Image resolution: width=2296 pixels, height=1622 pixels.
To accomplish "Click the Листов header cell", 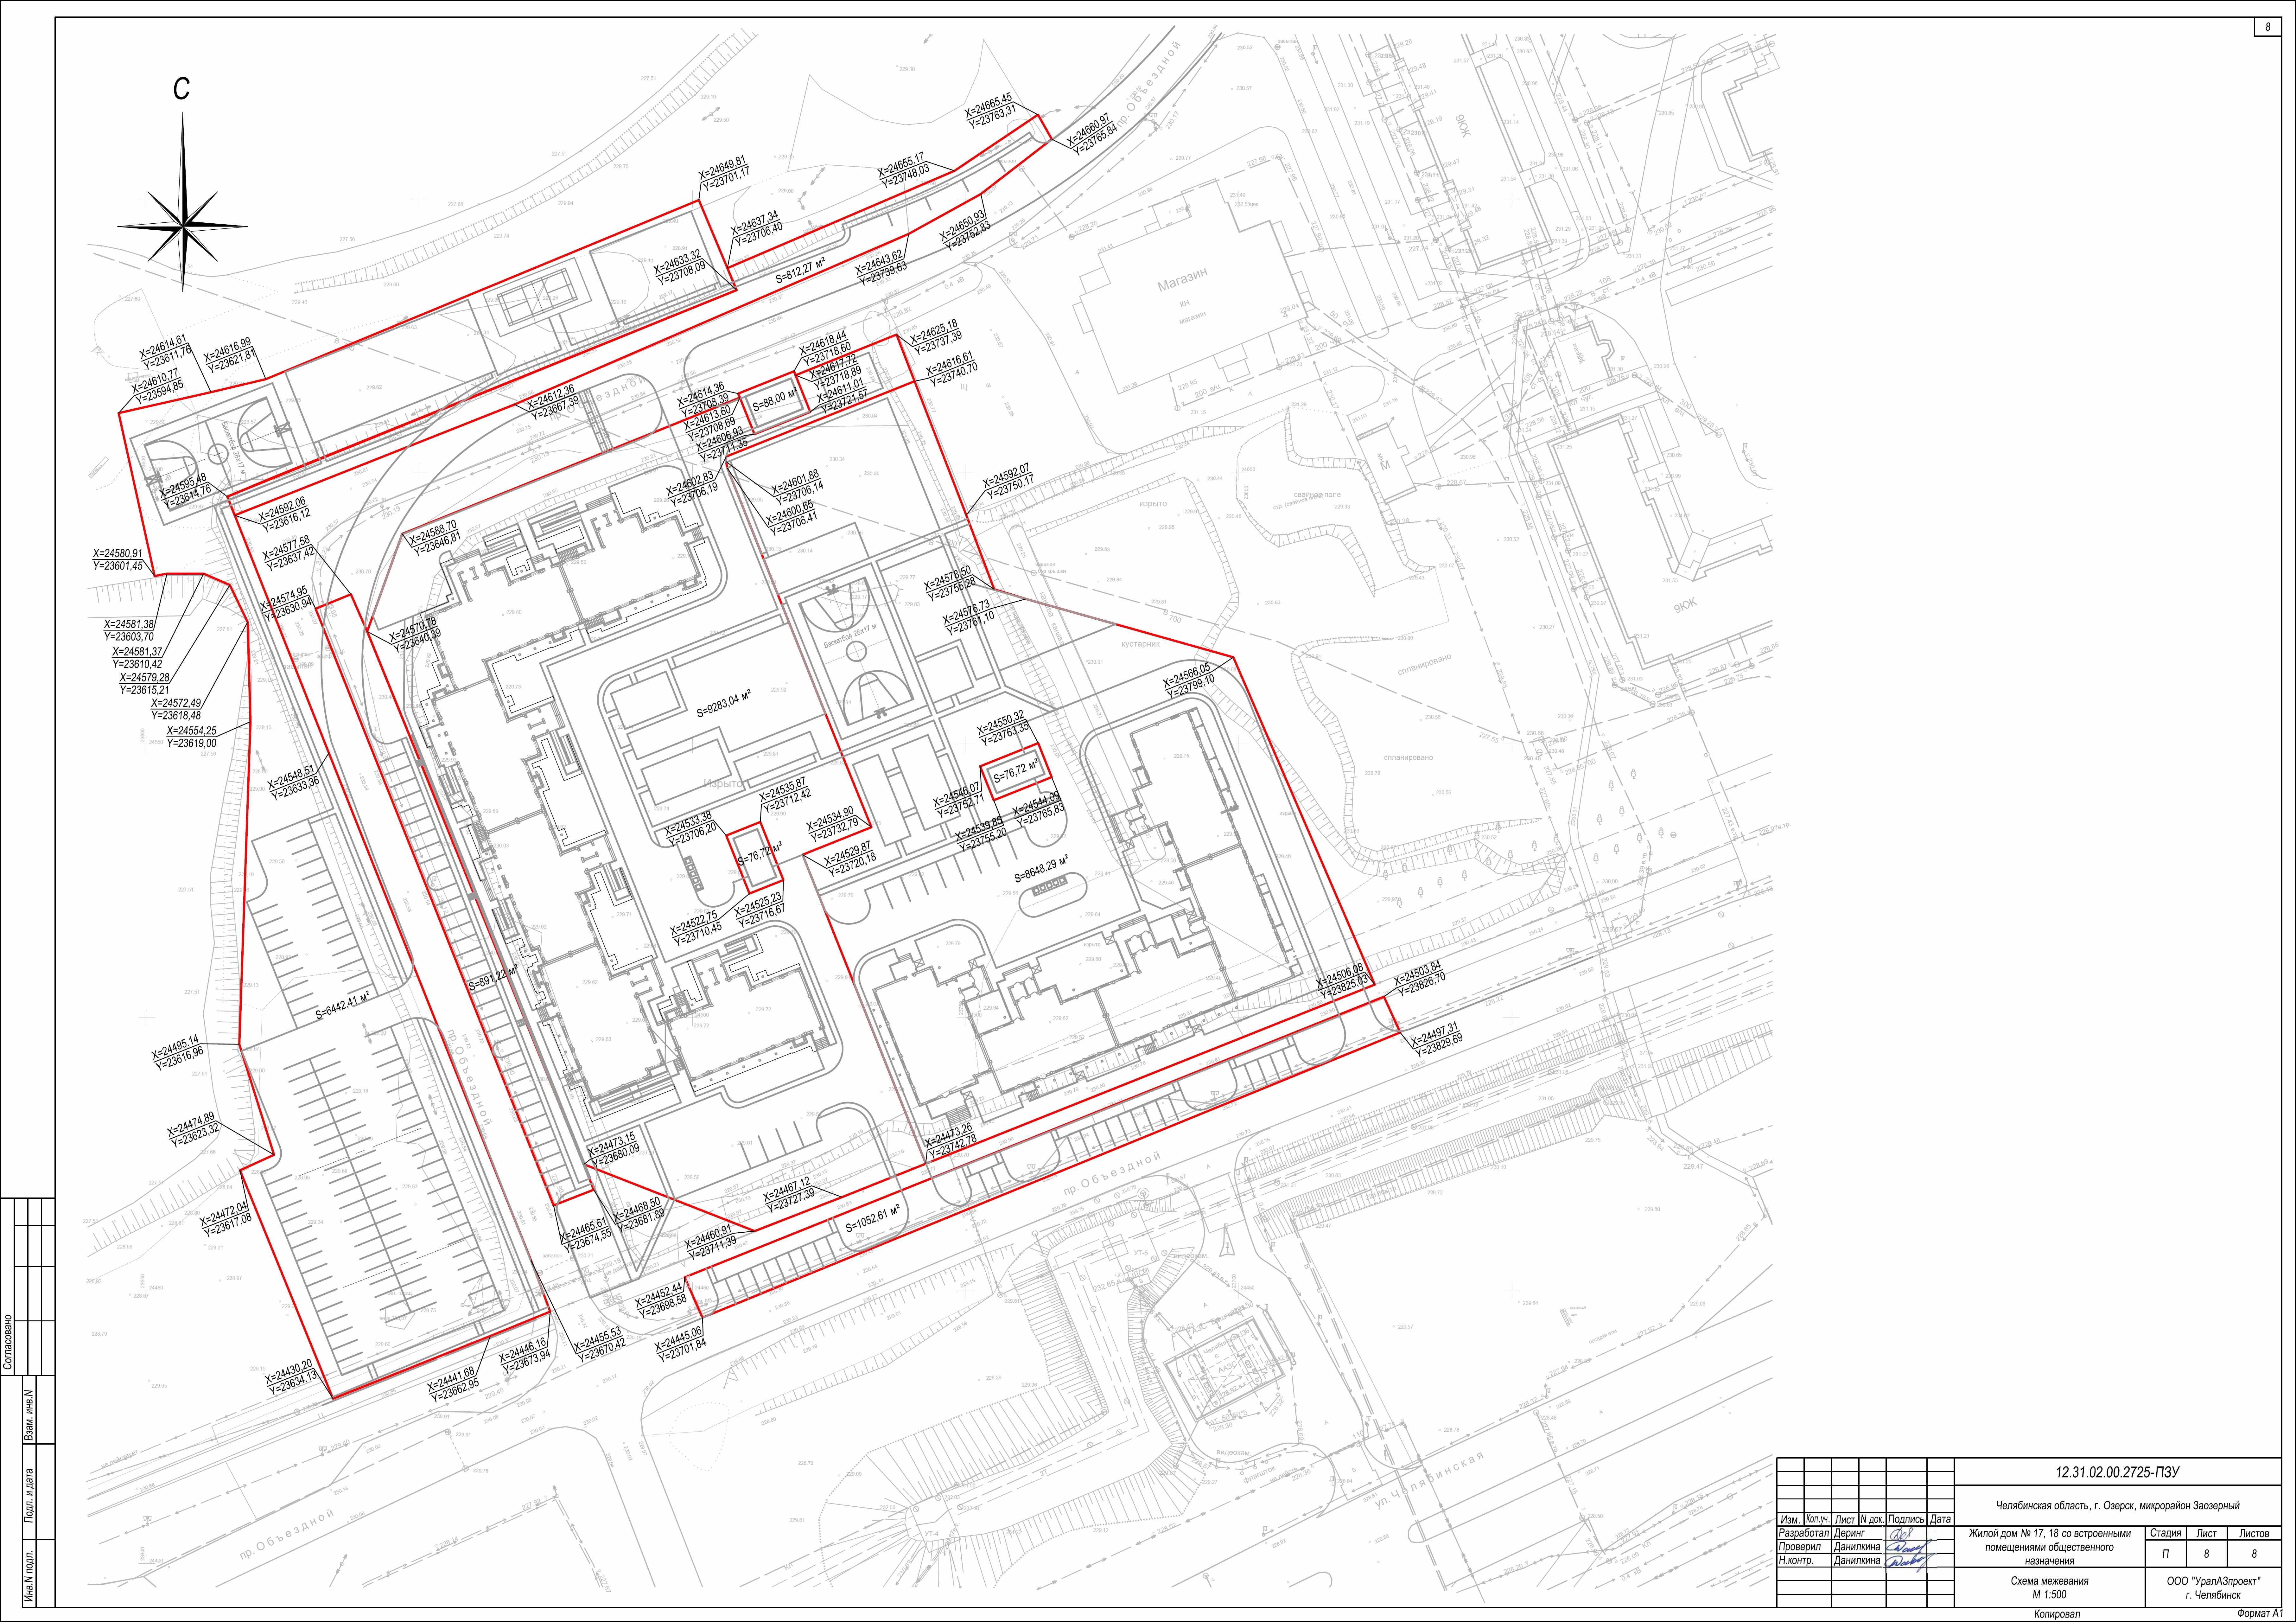I will click(2254, 1533).
